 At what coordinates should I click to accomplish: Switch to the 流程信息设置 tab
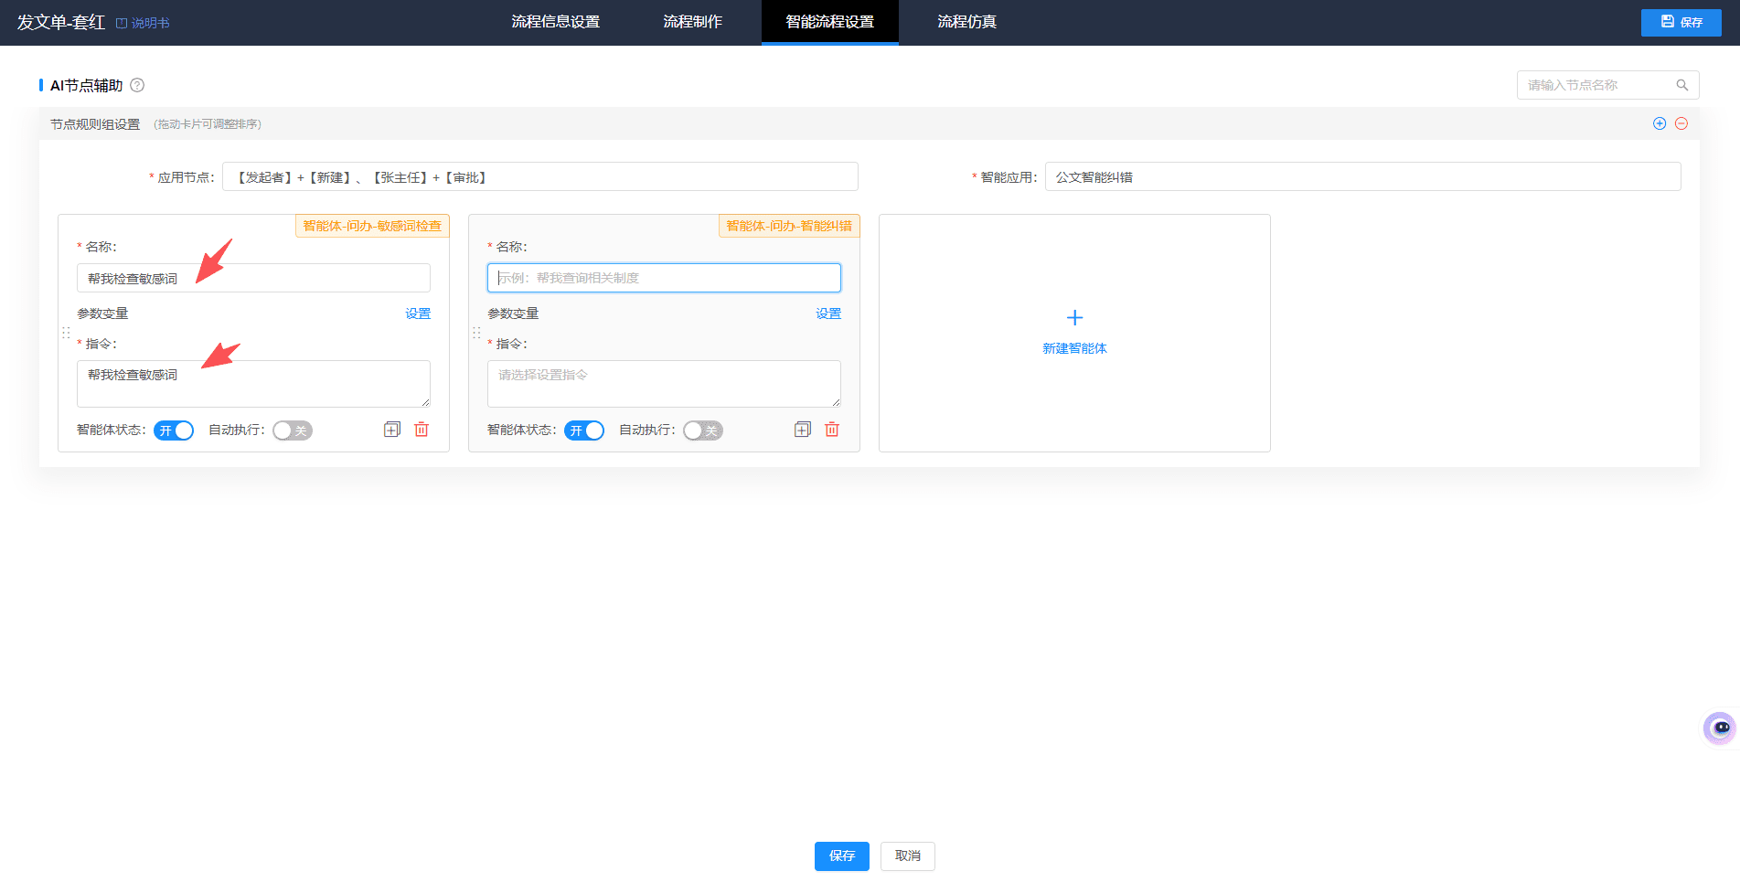(x=556, y=22)
